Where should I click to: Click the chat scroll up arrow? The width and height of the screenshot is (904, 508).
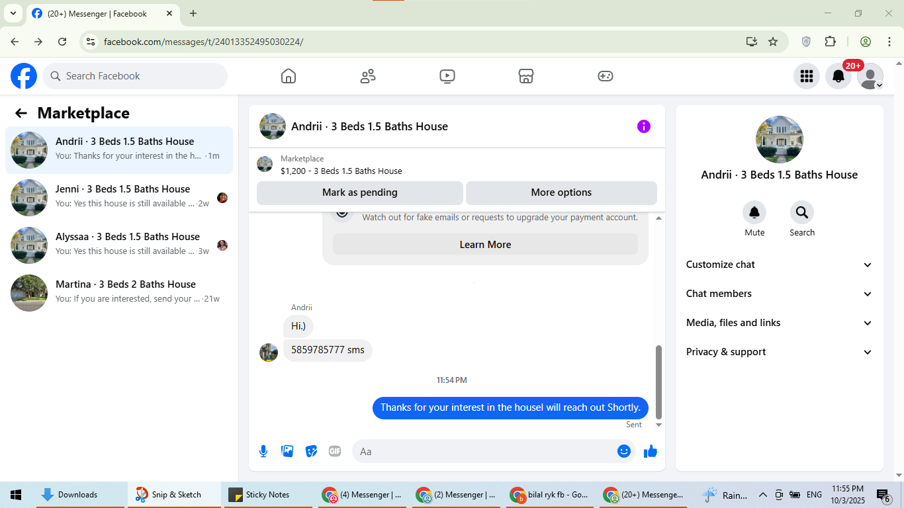(x=658, y=218)
